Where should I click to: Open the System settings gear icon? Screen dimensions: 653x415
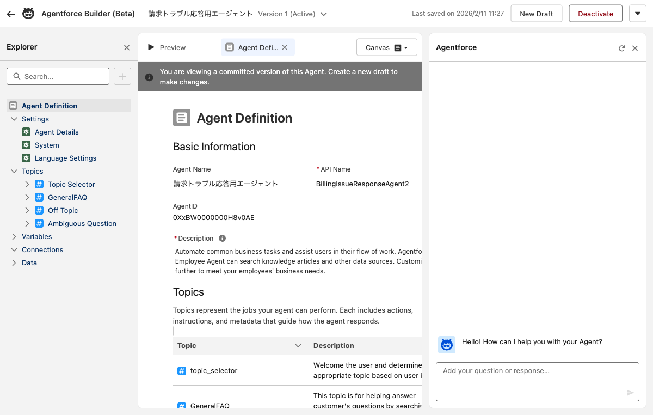(x=26, y=145)
